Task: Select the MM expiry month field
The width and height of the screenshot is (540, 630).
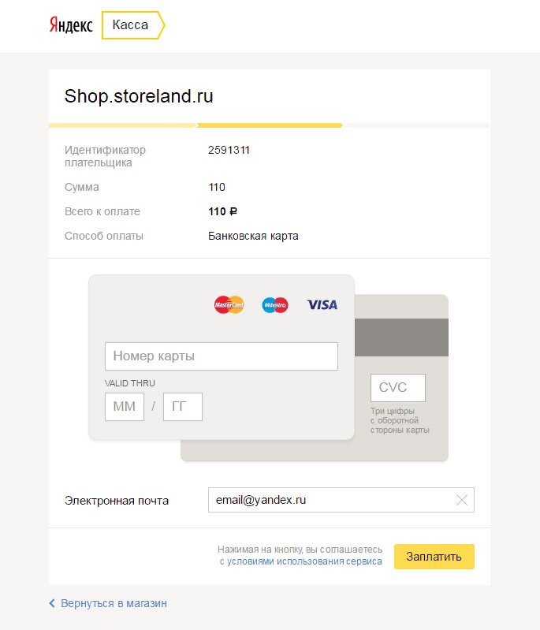Action: (125, 407)
